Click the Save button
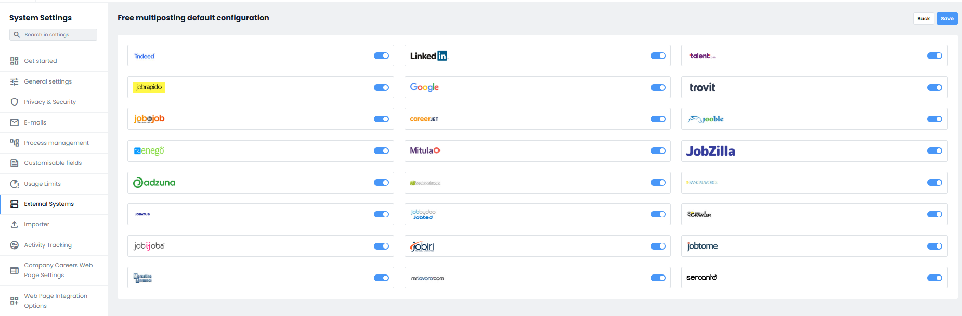The height and width of the screenshot is (316, 962). [x=947, y=19]
